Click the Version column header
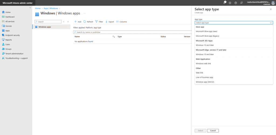Screen dimensions: 276x135 [x=187, y=37]
